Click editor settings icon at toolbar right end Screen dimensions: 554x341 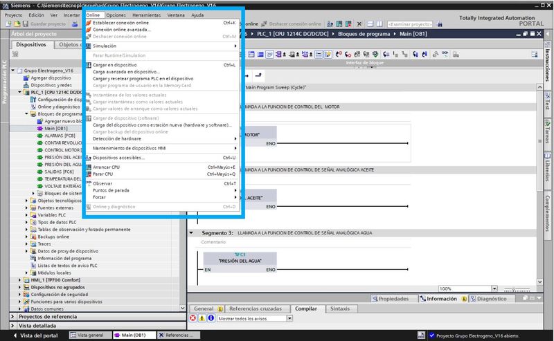pos(534,55)
